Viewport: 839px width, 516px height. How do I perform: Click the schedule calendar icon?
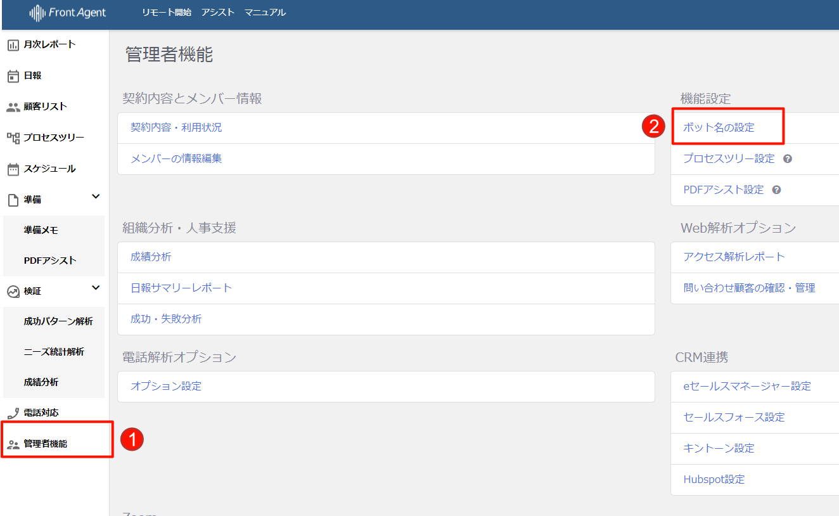point(13,169)
